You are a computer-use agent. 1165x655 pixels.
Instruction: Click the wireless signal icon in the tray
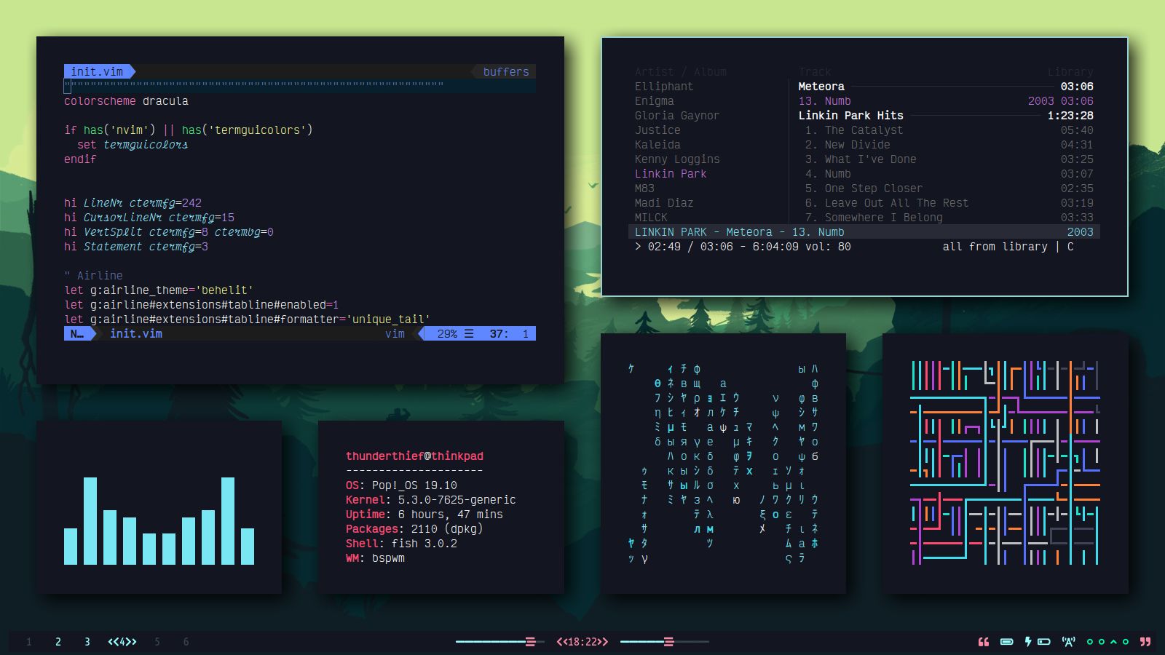(x=1068, y=642)
